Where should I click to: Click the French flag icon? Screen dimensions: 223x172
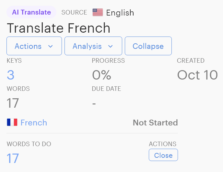pos(12,123)
